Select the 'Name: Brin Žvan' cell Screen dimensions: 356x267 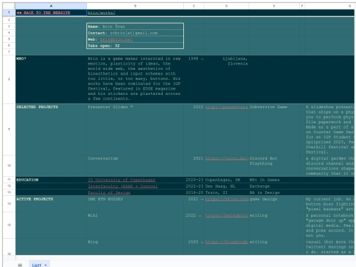[135, 26]
